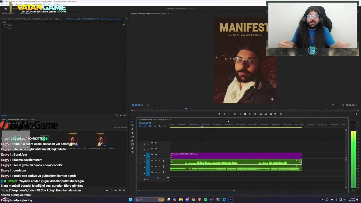361x203 pixels.
Task: Click Mark In button in Program monitor
Action: click(224, 114)
